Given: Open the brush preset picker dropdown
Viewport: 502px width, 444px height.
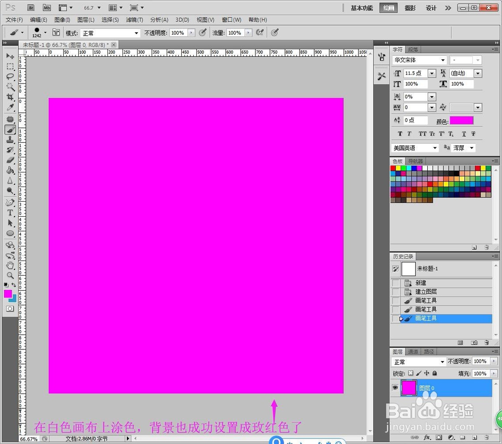Looking at the screenshot, I should pyautogui.click(x=45, y=32).
